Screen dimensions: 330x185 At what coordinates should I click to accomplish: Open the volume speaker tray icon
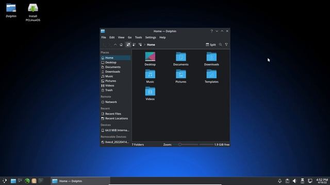294,181
